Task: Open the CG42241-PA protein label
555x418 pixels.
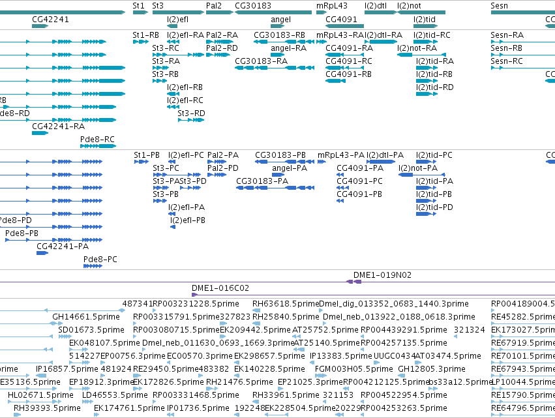Action: tap(63, 246)
